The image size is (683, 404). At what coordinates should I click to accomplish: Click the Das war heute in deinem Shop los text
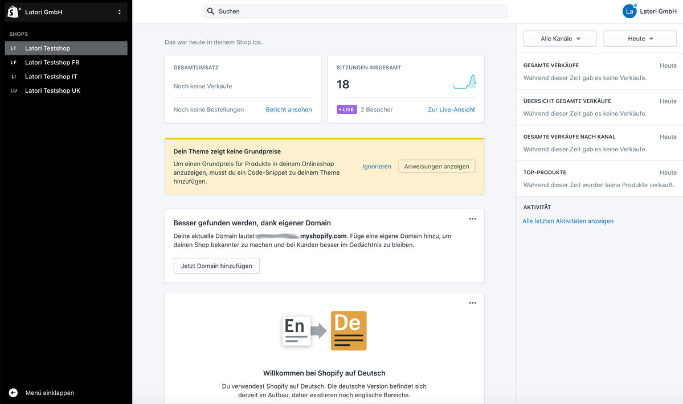tap(214, 42)
